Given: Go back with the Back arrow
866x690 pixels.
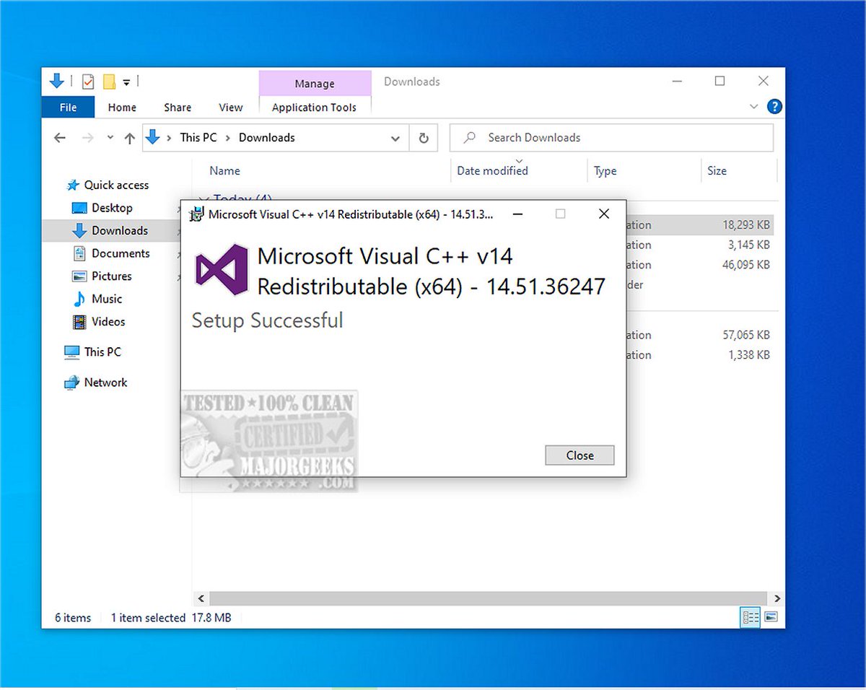Looking at the screenshot, I should pos(60,138).
